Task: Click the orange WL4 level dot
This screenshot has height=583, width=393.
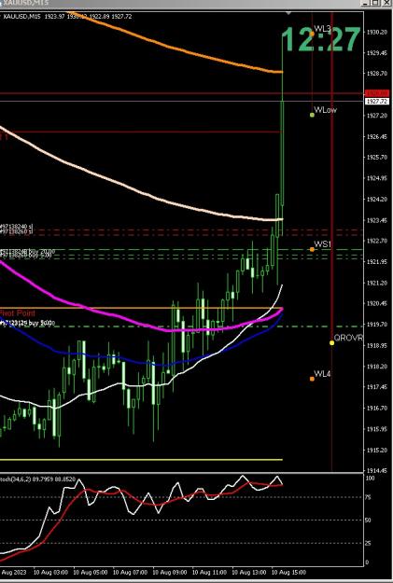Action: pyautogui.click(x=312, y=379)
